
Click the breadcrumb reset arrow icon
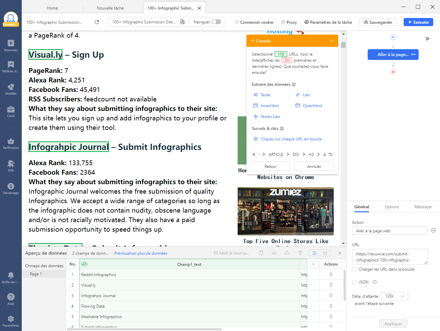331,154
